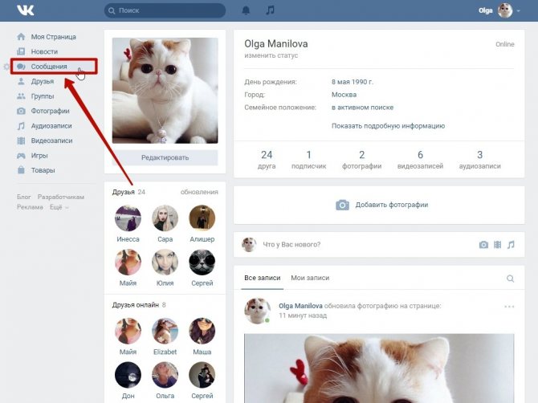Click the VK logo in header
Image resolution: width=538 pixels, height=403 pixels.
tap(26, 10)
